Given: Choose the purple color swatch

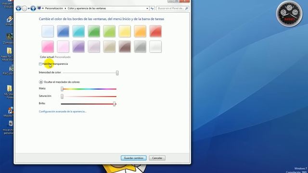Looking at the screenshot, I should 78,47.
